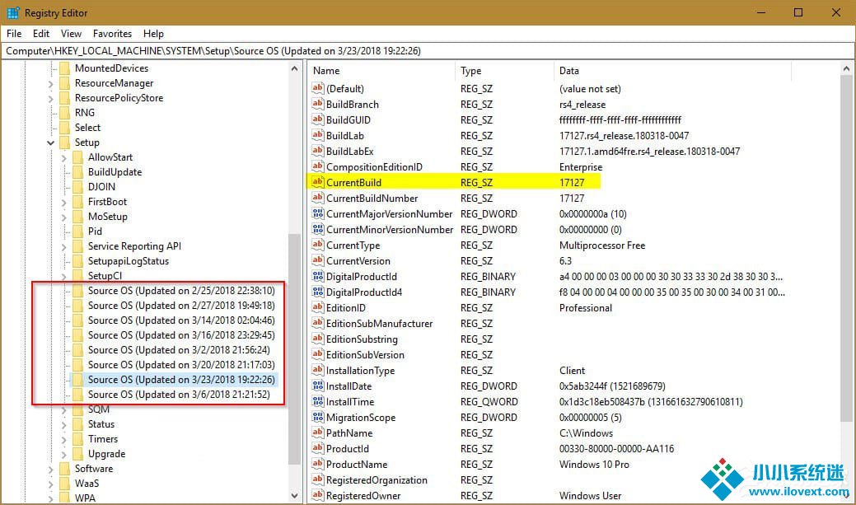The height and width of the screenshot is (505, 856).
Task: Click the Pid folder icon
Action: (78, 231)
